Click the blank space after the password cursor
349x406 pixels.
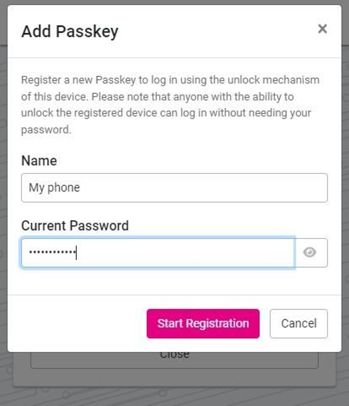coord(185,253)
